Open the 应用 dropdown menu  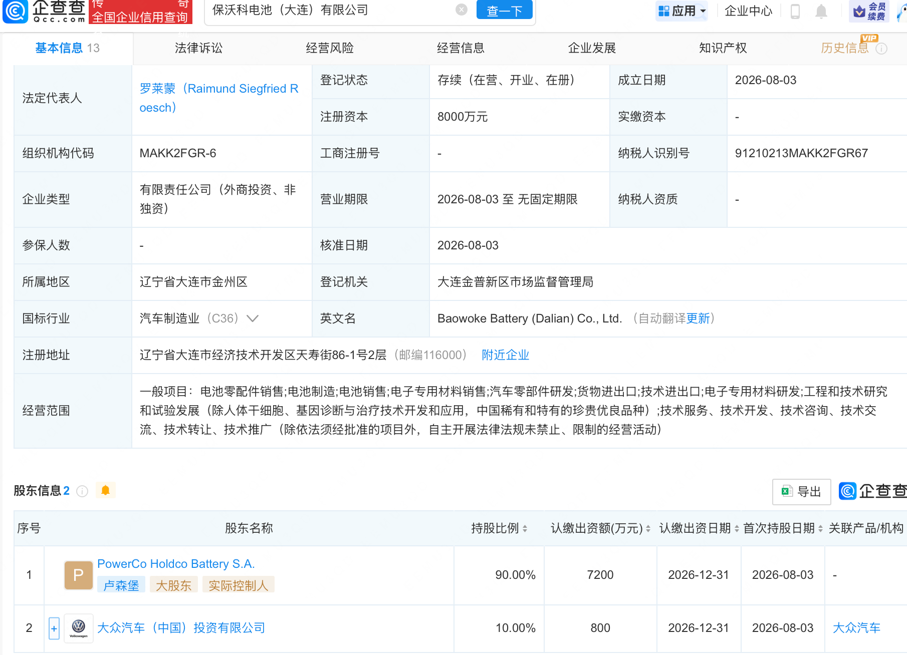coord(682,11)
